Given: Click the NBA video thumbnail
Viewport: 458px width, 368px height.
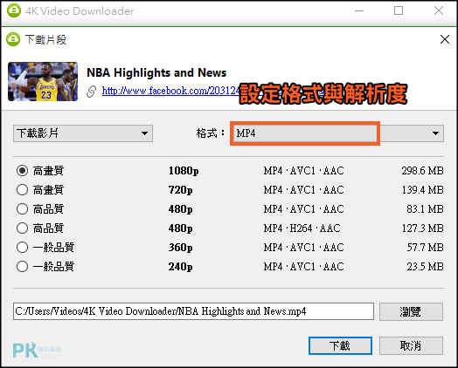Looking at the screenshot, I should (43, 82).
